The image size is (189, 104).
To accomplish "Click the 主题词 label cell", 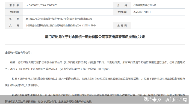I will 122,26.
